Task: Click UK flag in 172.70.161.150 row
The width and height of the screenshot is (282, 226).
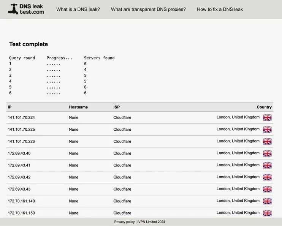Action: click(x=267, y=213)
